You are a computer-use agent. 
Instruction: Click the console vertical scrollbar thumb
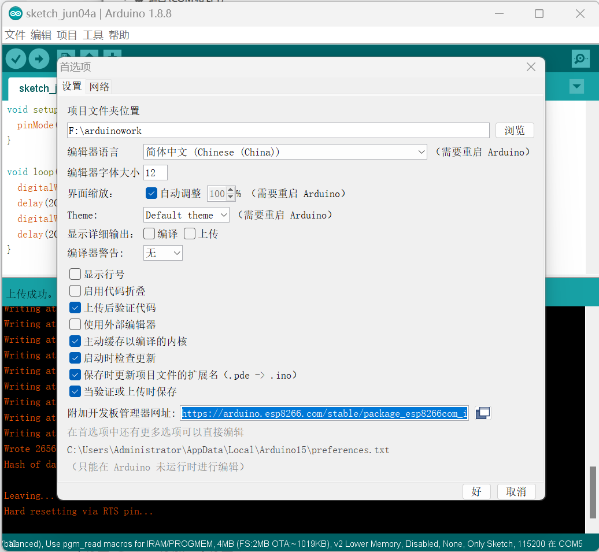(593, 492)
